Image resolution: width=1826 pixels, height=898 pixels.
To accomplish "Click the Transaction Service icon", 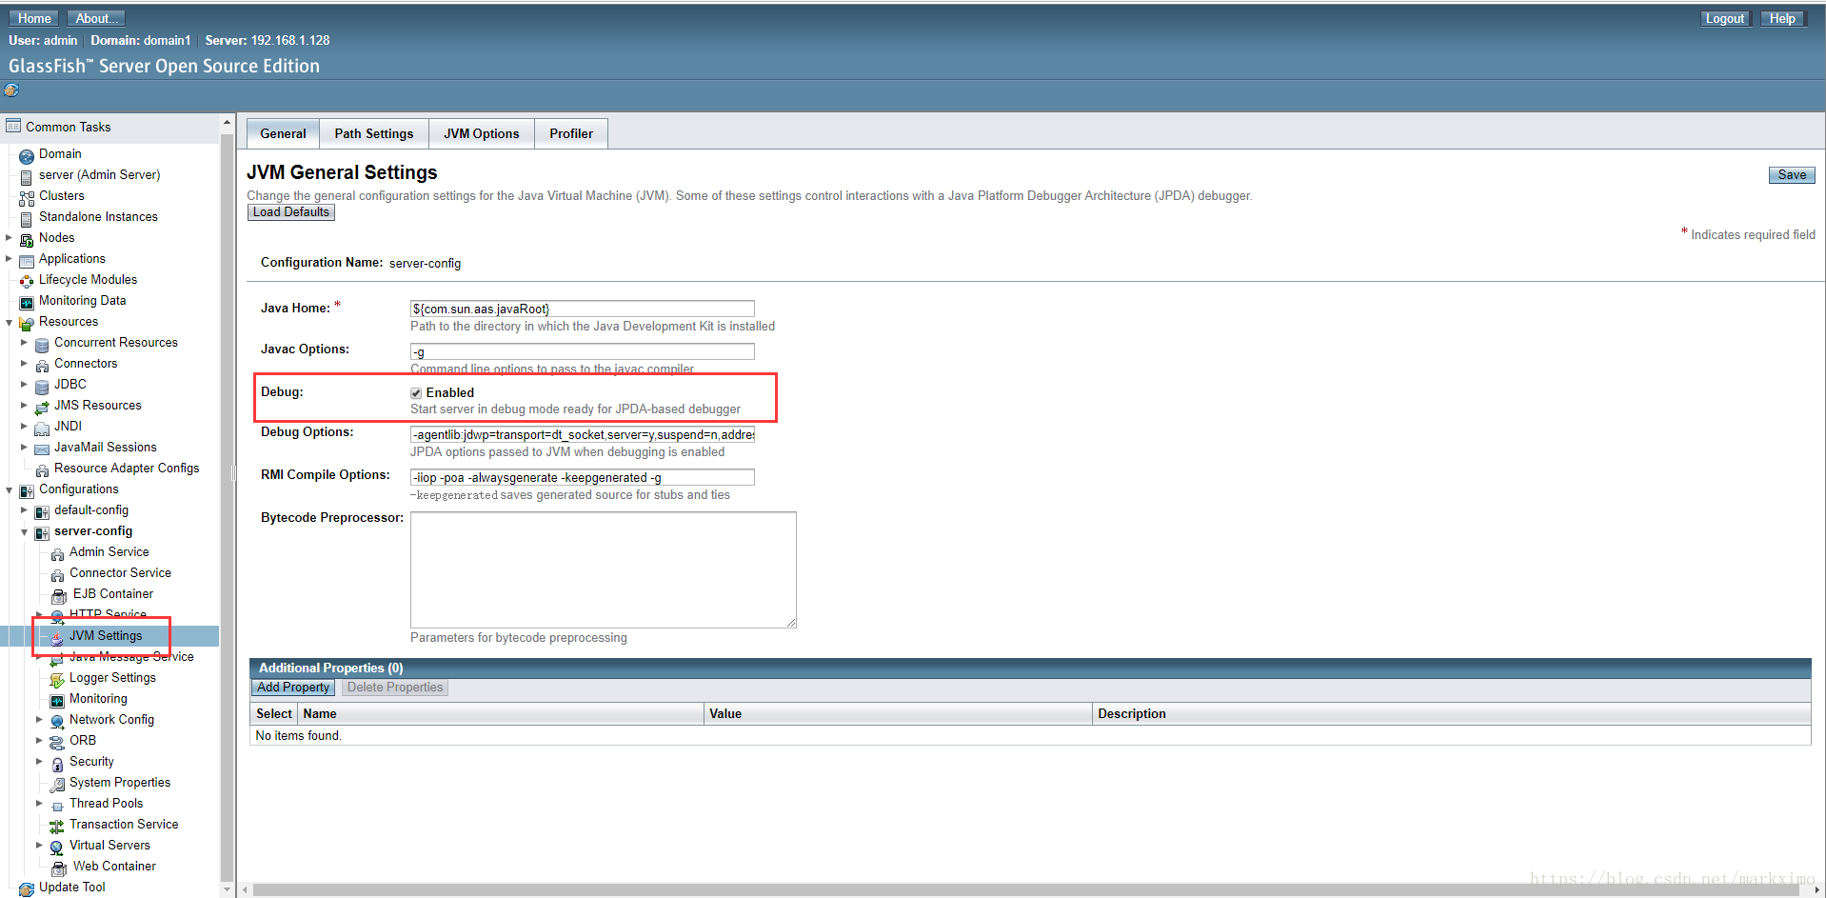I will (x=57, y=827).
